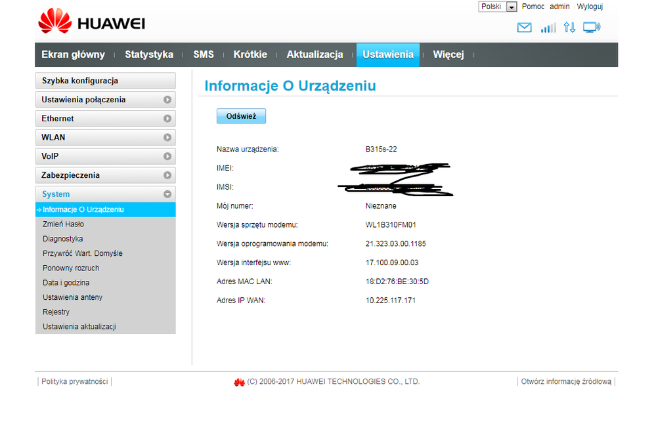Open the Statystyka tab
The height and width of the screenshot is (437, 656).
(x=149, y=54)
